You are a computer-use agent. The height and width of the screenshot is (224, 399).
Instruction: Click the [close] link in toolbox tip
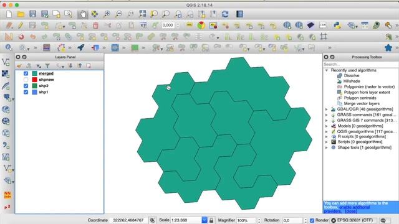point(351,212)
